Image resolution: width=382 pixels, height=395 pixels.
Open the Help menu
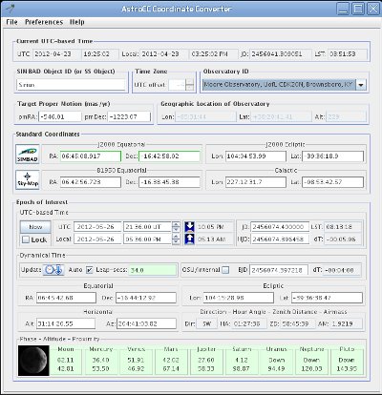coord(77,22)
